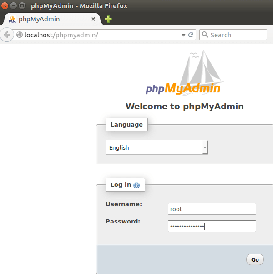
Task: Click the Firefox Search box
Action: coord(233,35)
